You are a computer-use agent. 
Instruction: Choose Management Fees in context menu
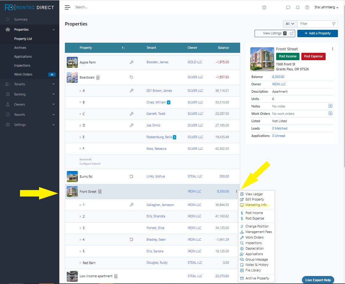(x=259, y=232)
